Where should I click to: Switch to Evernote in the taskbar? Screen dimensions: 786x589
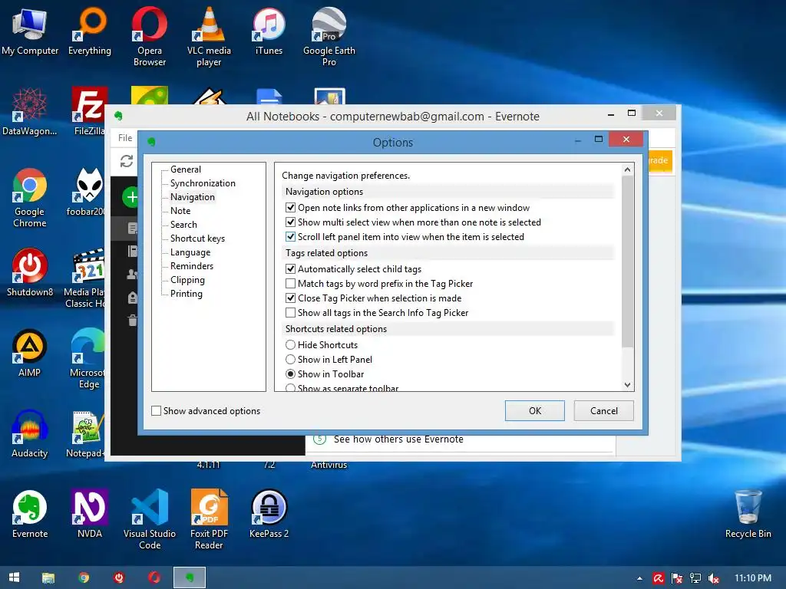pyautogui.click(x=190, y=577)
